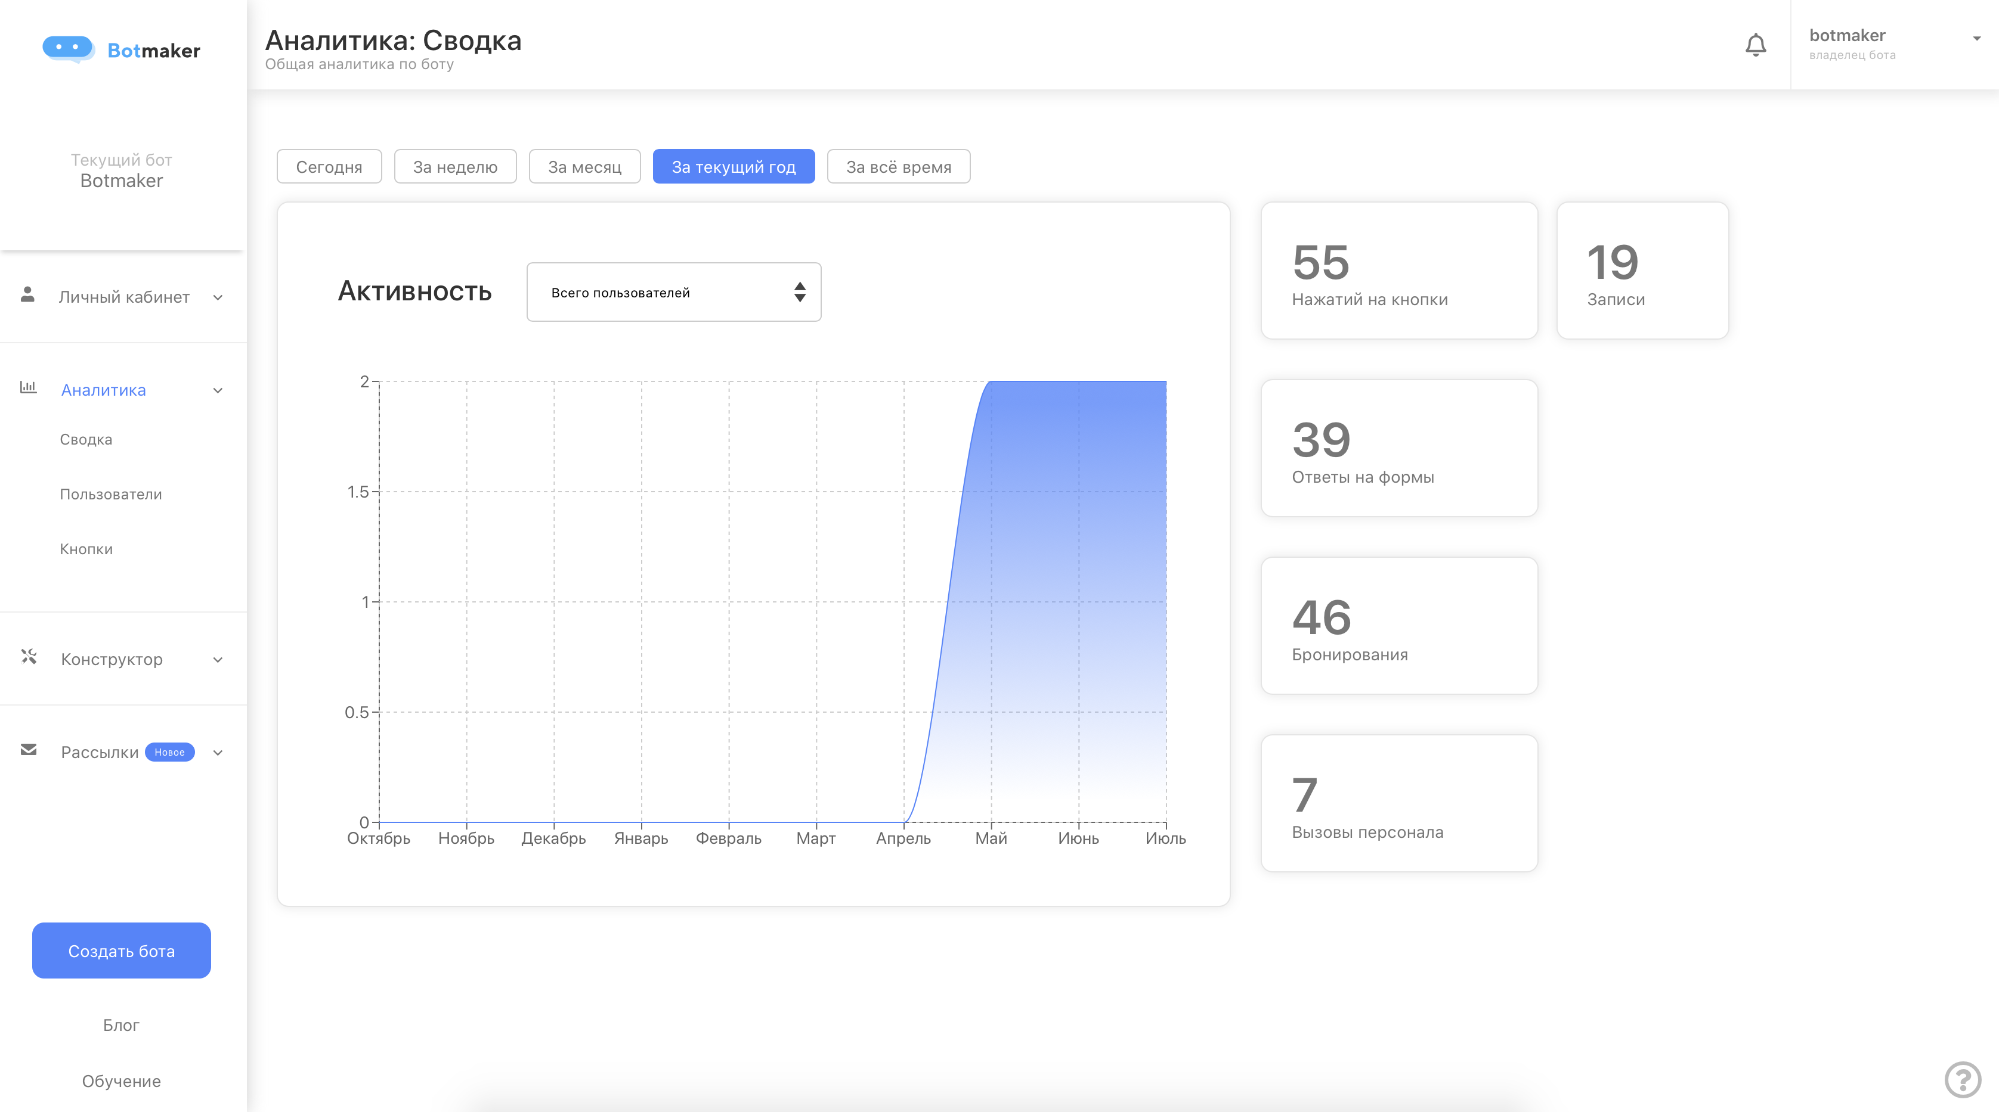Click the Ноябрь label on chart axis

(x=466, y=839)
